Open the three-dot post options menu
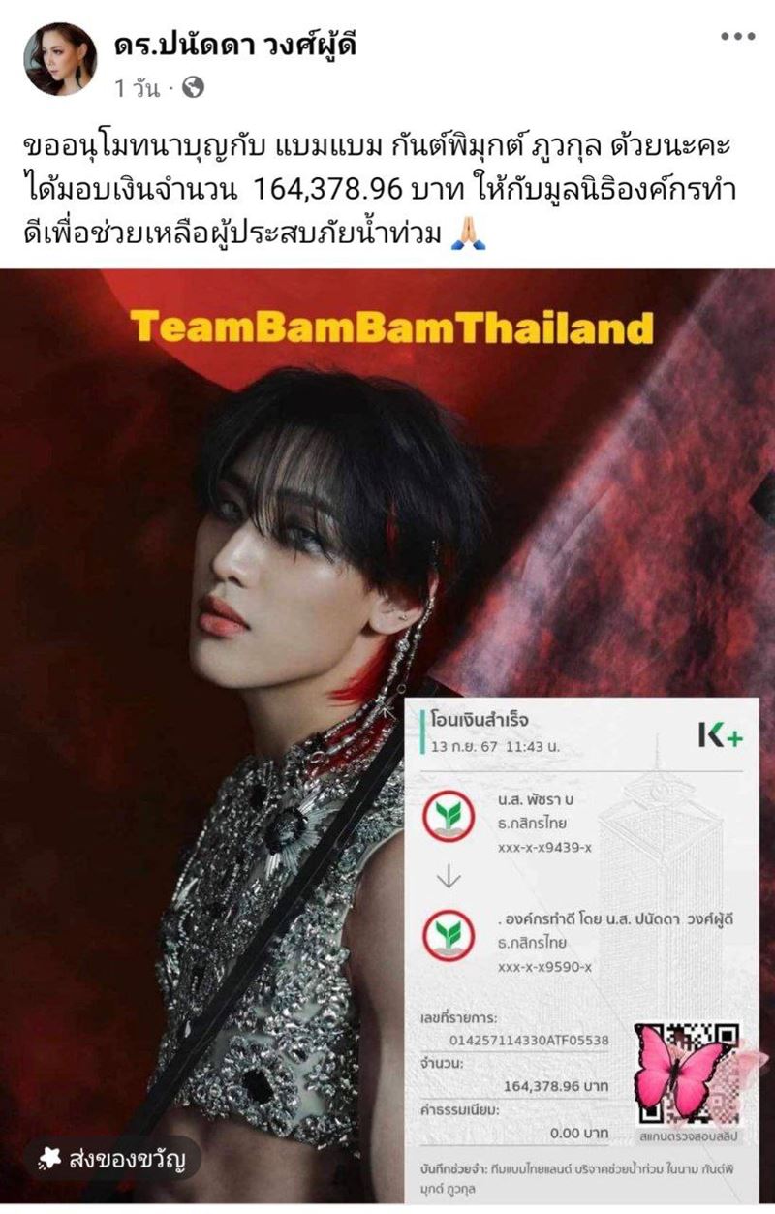The height and width of the screenshot is (1214, 775). (x=737, y=38)
